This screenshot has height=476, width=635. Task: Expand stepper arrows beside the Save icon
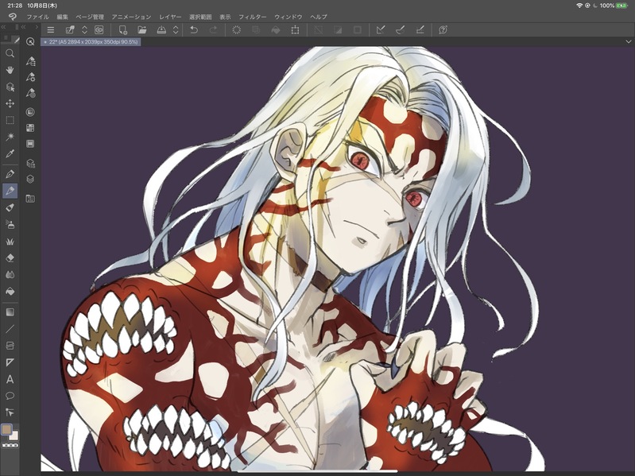(x=176, y=30)
